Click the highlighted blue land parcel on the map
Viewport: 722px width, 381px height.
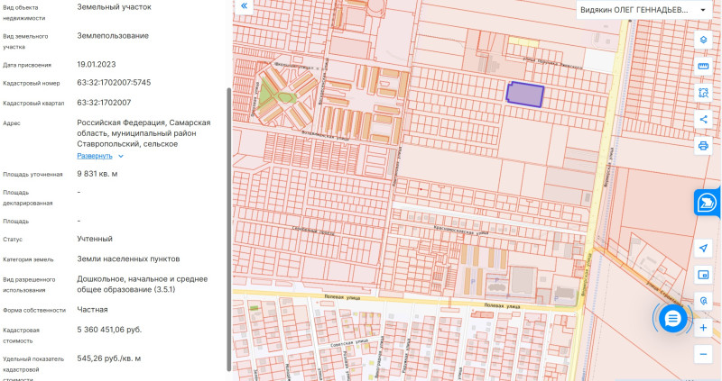[525, 95]
